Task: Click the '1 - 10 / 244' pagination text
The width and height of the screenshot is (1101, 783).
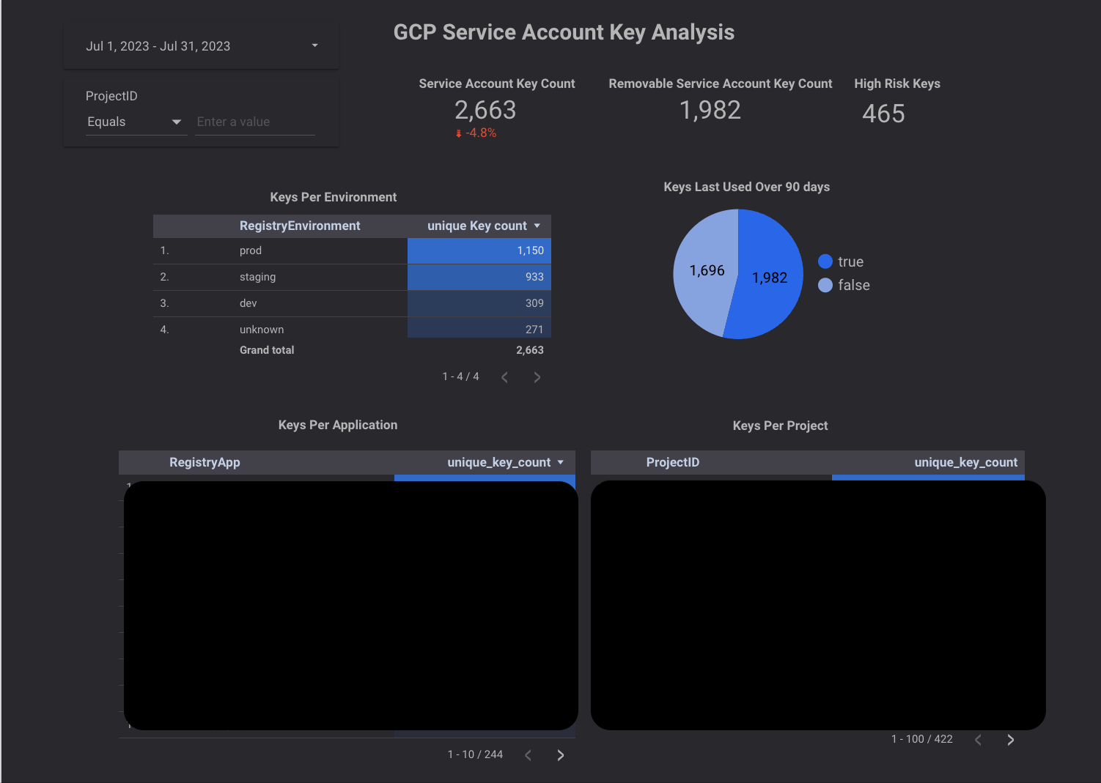Action: (475, 754)
